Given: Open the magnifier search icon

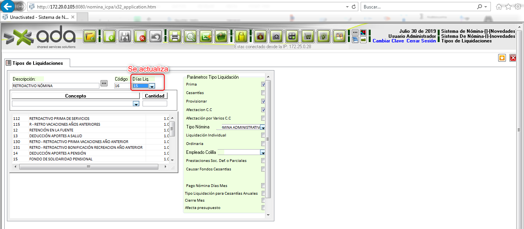Looking at the screenshot, I should pyautogui.click(x=190, y=36).
